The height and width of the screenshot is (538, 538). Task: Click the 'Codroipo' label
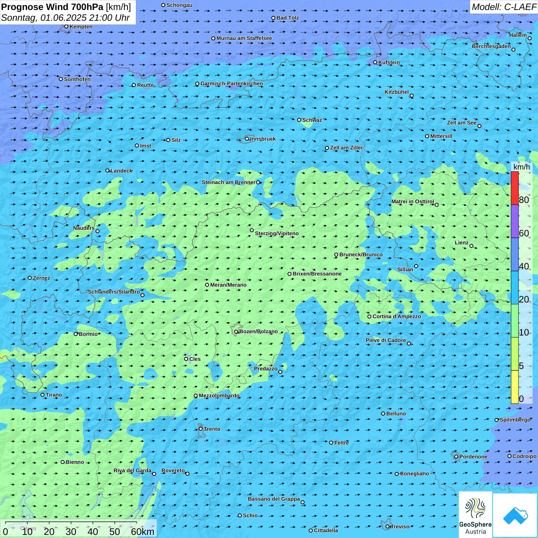pos(525,456)
